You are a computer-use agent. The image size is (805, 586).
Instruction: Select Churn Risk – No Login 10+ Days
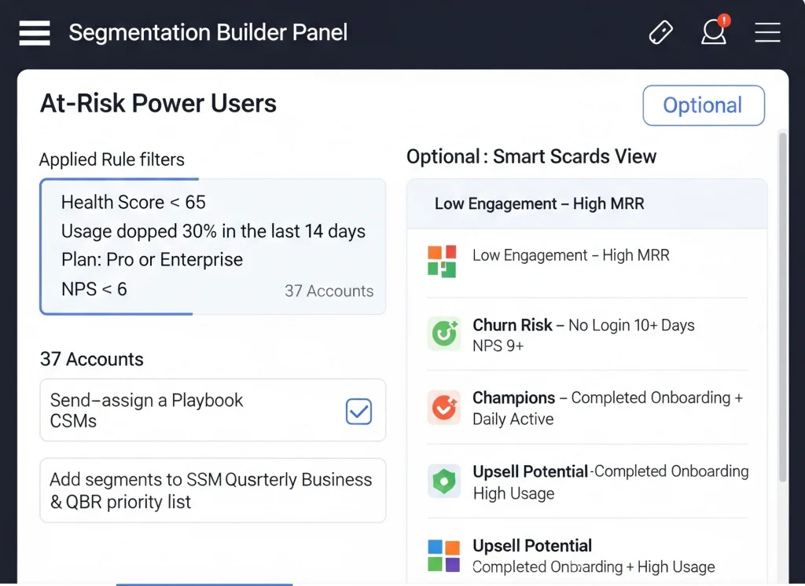click(583, 325)
